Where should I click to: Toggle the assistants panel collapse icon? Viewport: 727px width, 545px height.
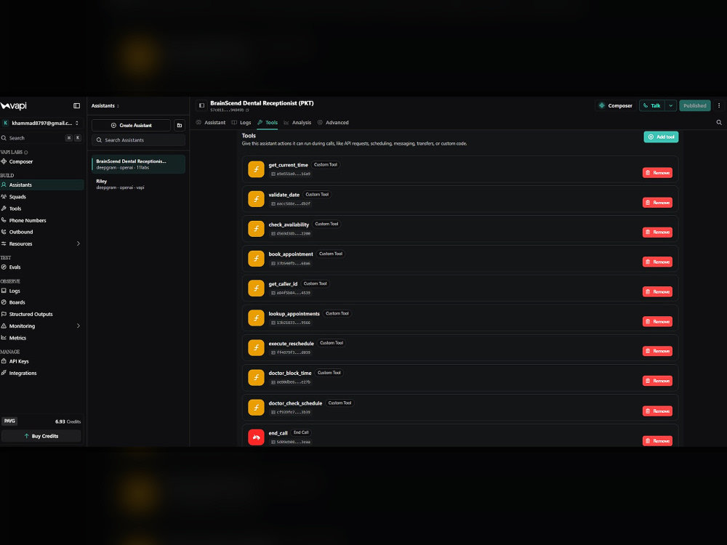tap(201, 105)
